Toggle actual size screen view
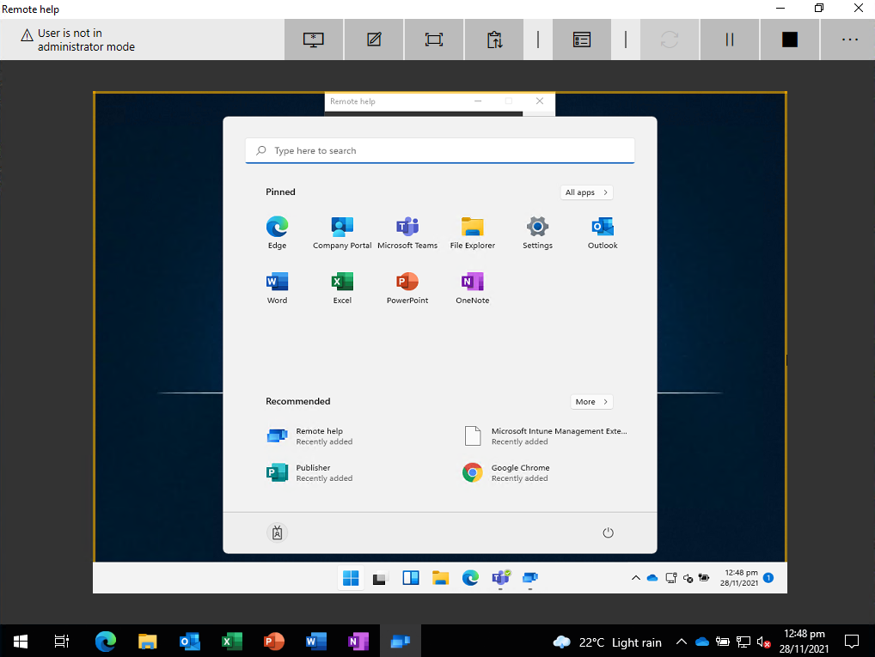Screen dimensions: 875x657 pyautogui.click(x=433, y=40)
